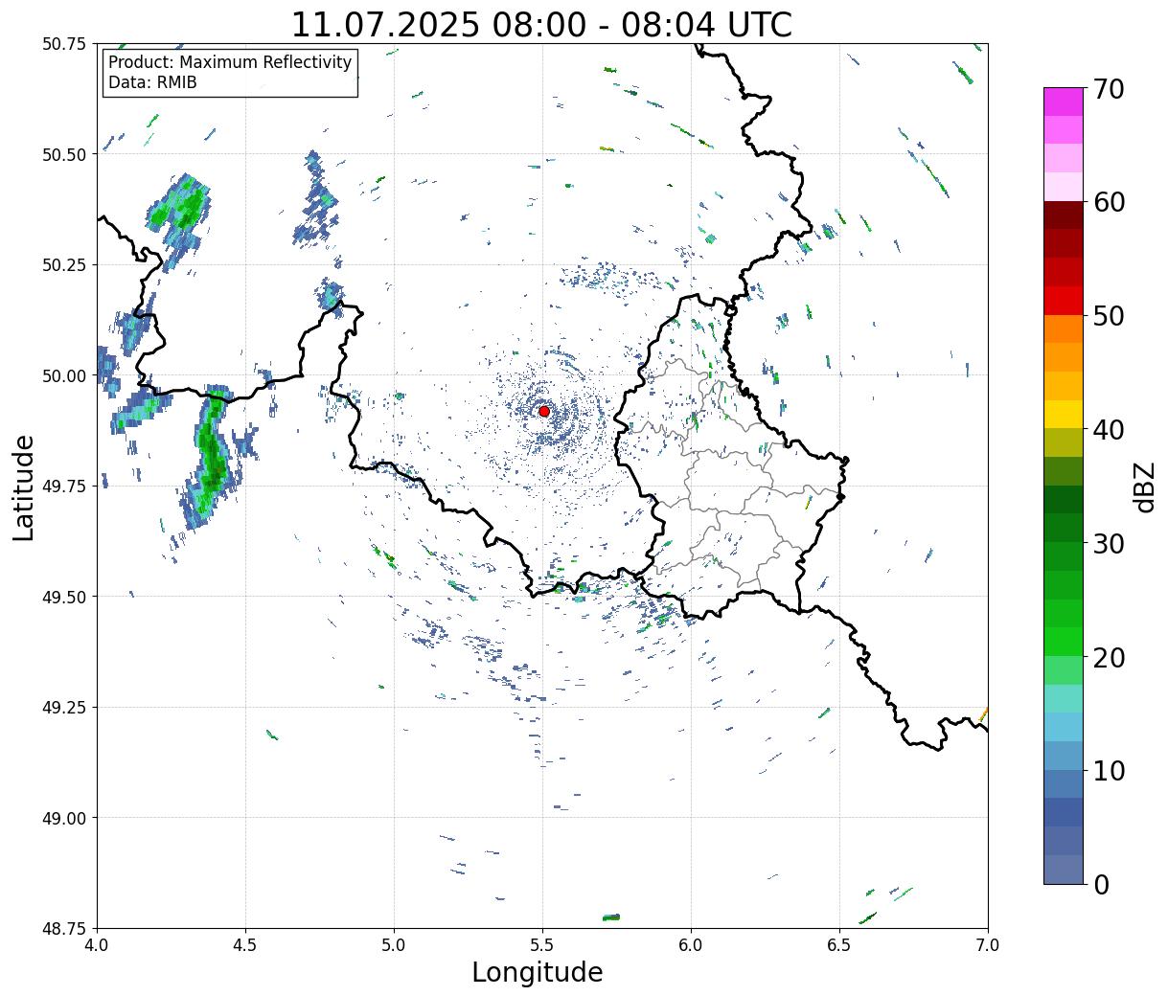The width and height of the screenshot is (1168, 996).
Task: Click the yellow colorbar segment at 40
Action: 1064,415
